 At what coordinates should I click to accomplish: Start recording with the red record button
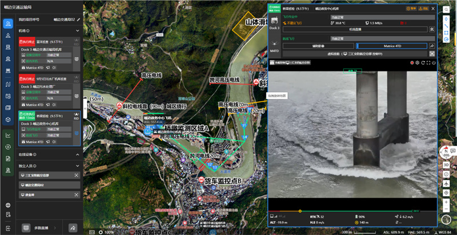coord(412,63)
